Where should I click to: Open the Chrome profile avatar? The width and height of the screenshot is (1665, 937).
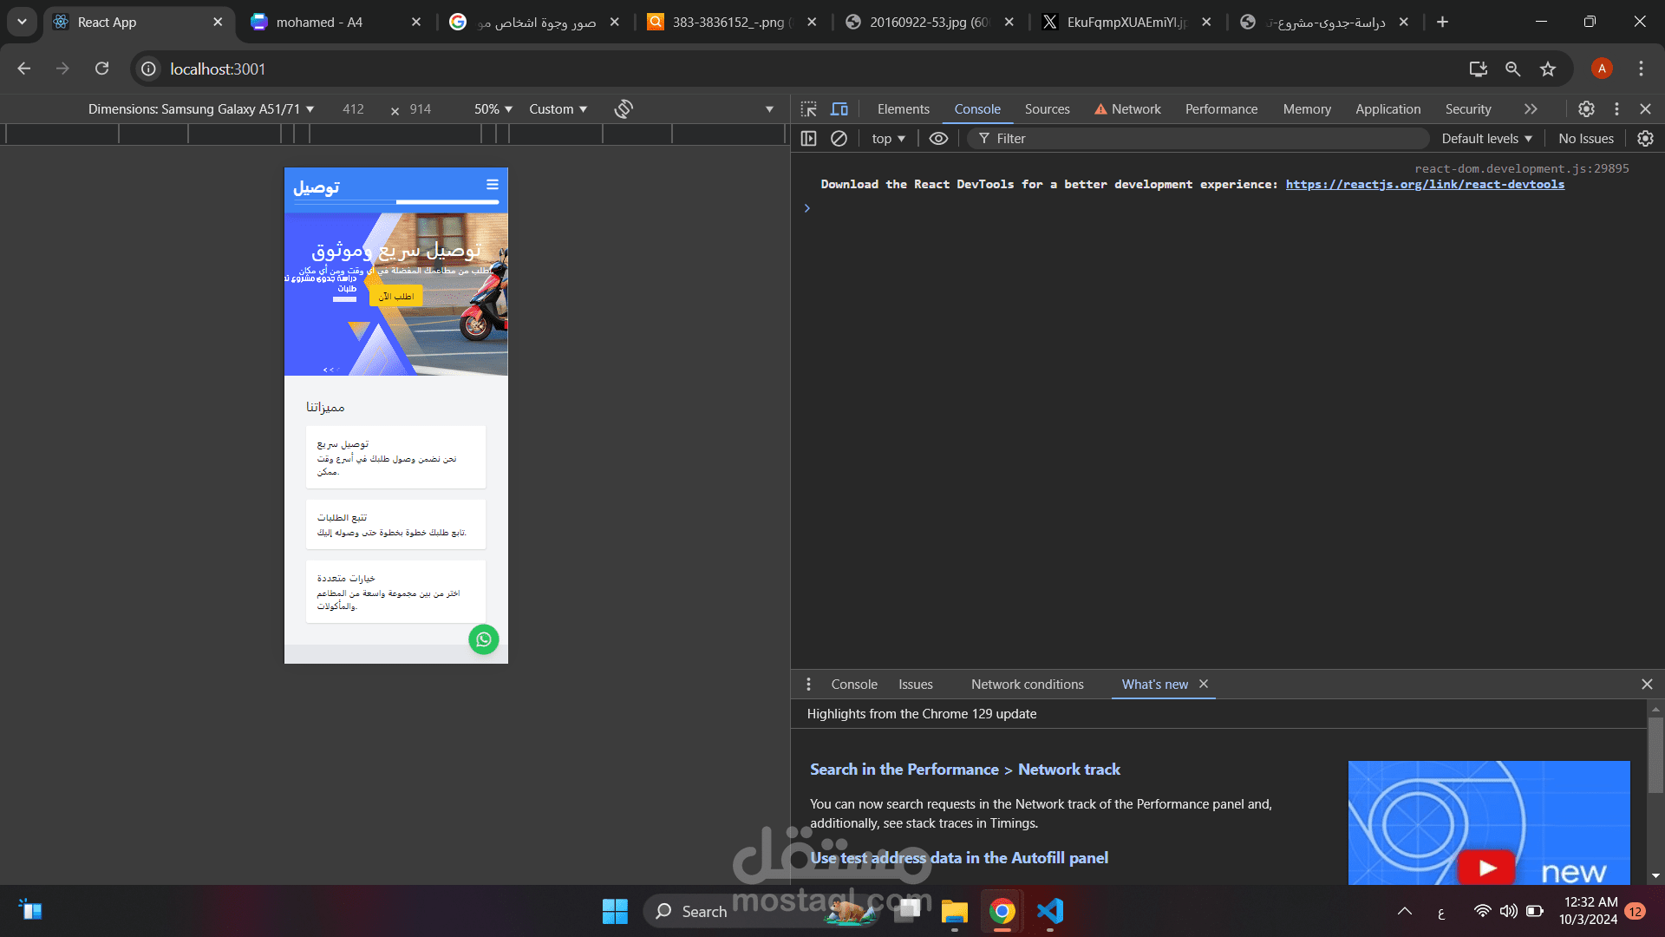click(1602, 69)
